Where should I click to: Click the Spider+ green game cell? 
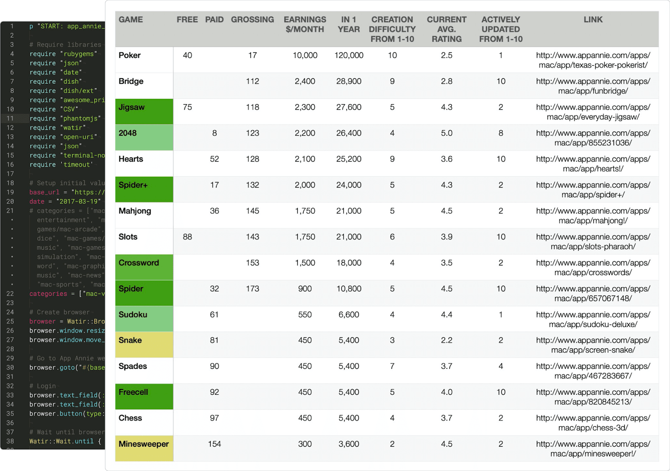[144, 190]
